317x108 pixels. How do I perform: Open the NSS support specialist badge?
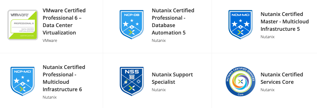pyautogui.click(x=132, y=81)
